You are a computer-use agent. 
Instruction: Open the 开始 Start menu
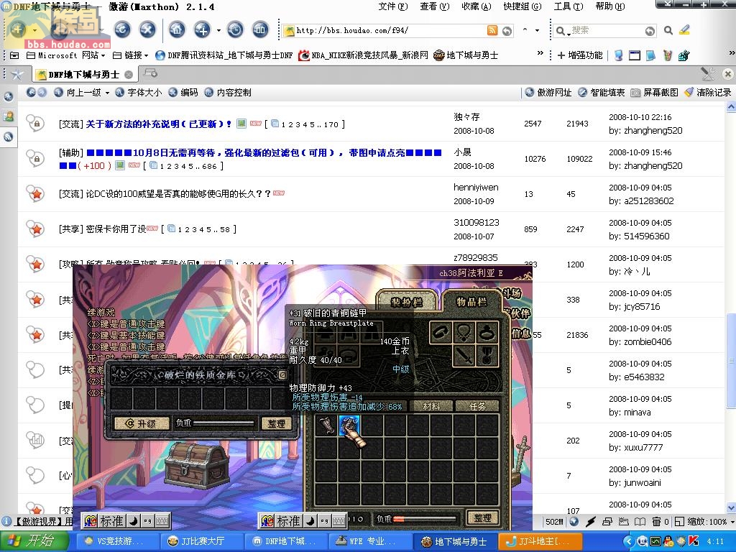[x=34, y=540]
